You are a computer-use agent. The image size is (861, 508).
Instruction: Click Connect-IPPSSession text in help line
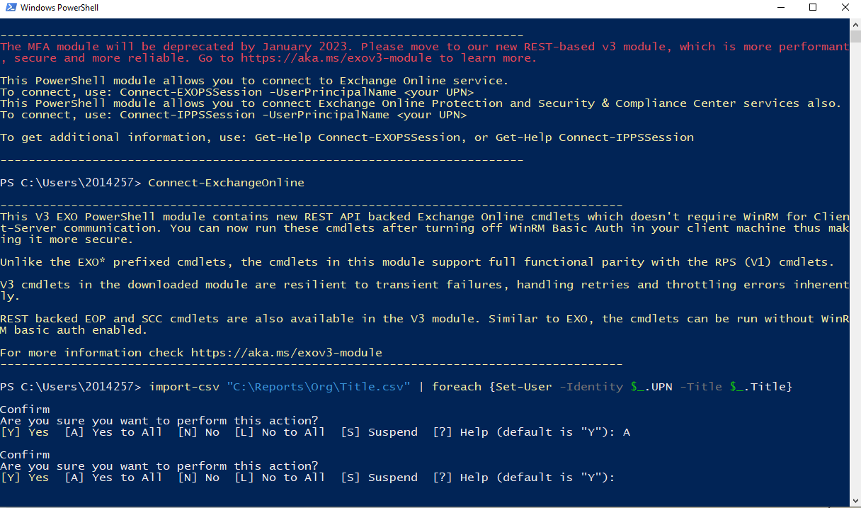(x=626, y=137)
